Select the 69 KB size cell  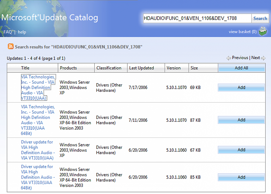(x=195, y=87)
